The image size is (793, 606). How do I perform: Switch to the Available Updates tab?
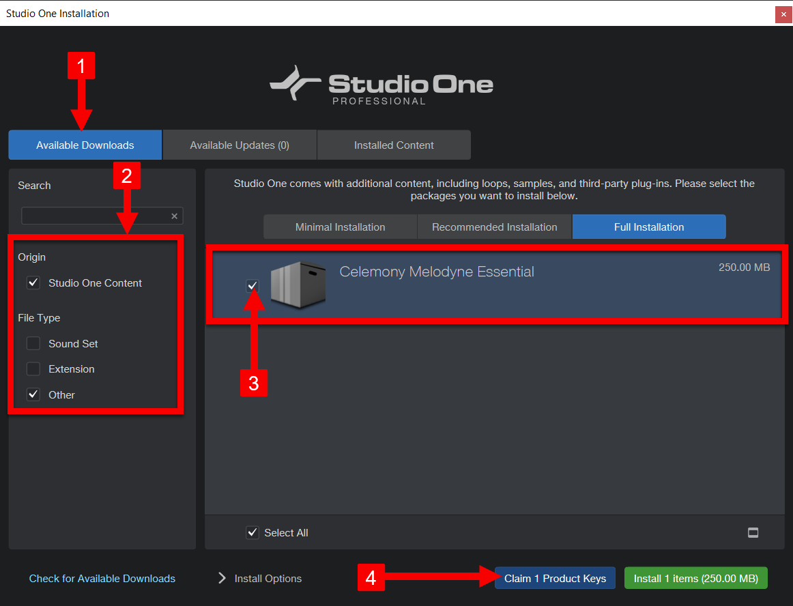pos(240,145)
